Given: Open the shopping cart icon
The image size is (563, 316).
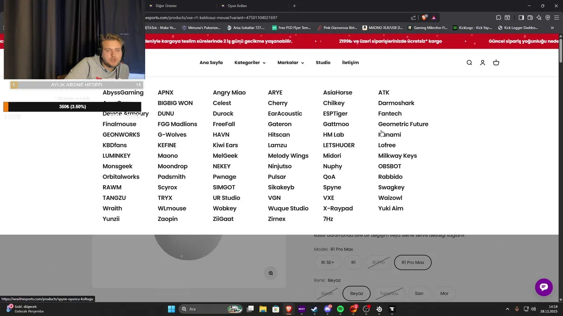Looking at the screenshot, I should click(496, 63).
